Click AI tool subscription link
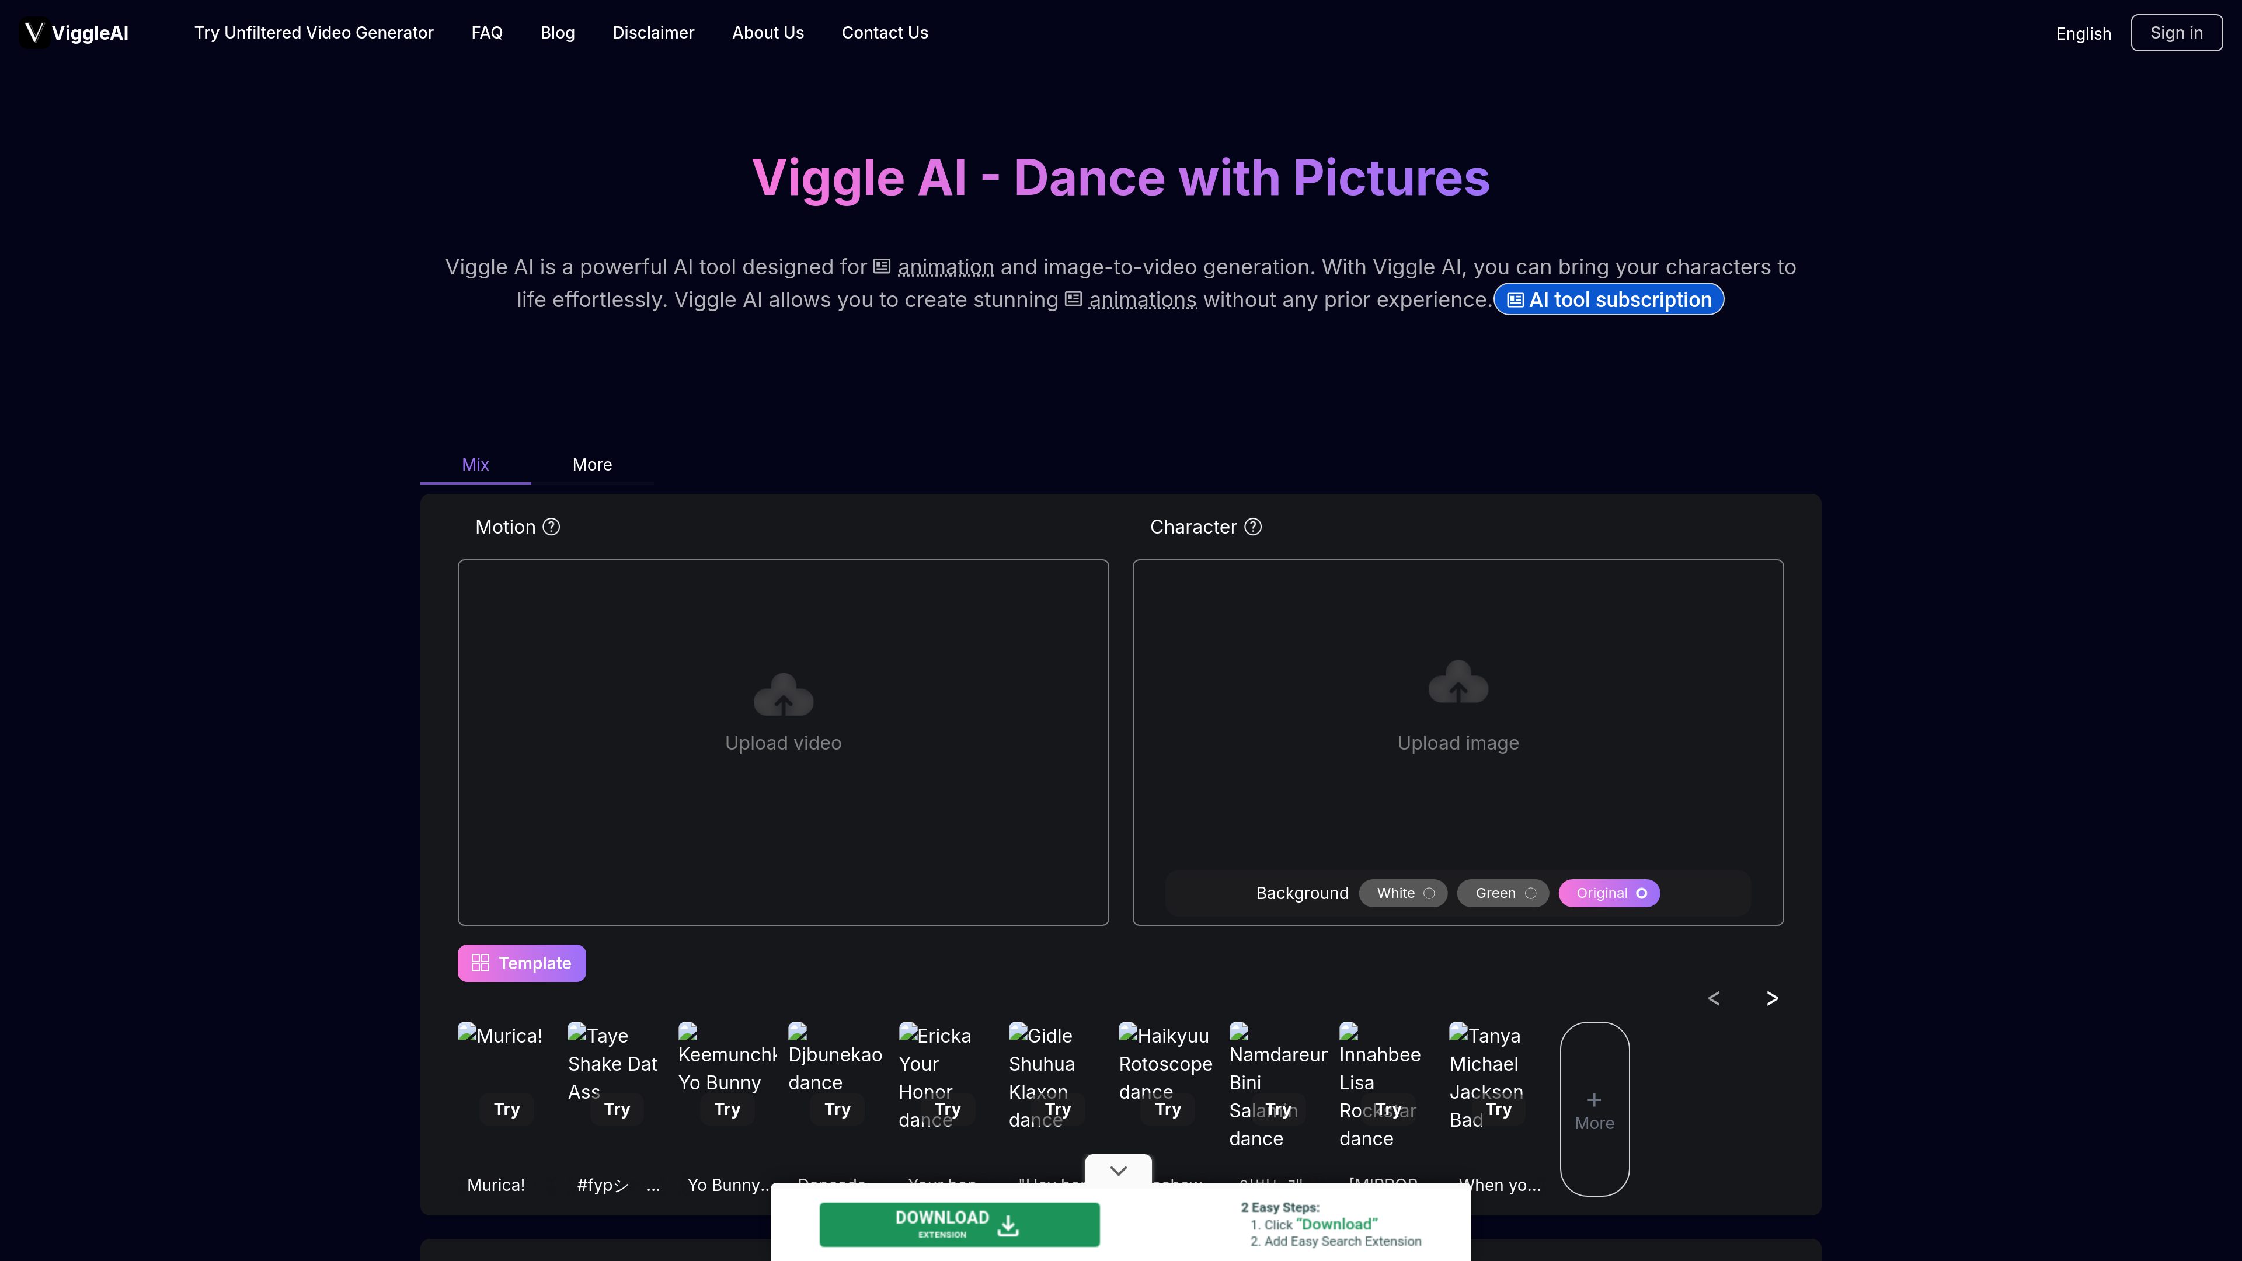The width and height of the screenshot is (2242, 1261). pos(1609,299)
